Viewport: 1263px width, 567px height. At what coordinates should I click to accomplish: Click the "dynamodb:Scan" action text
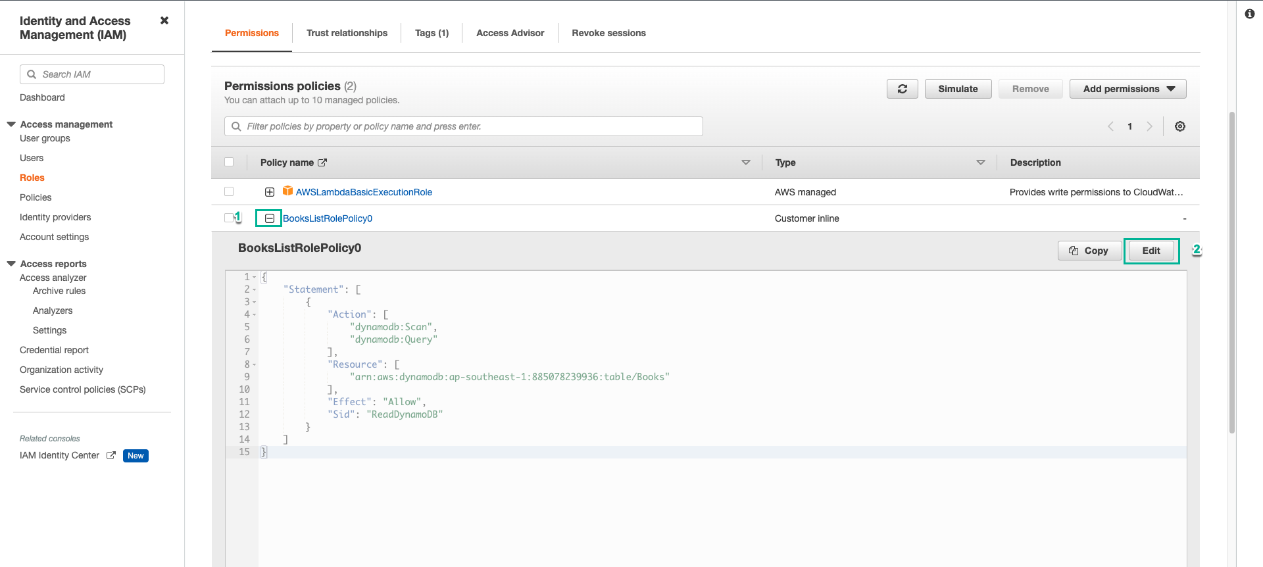(391, 327)
